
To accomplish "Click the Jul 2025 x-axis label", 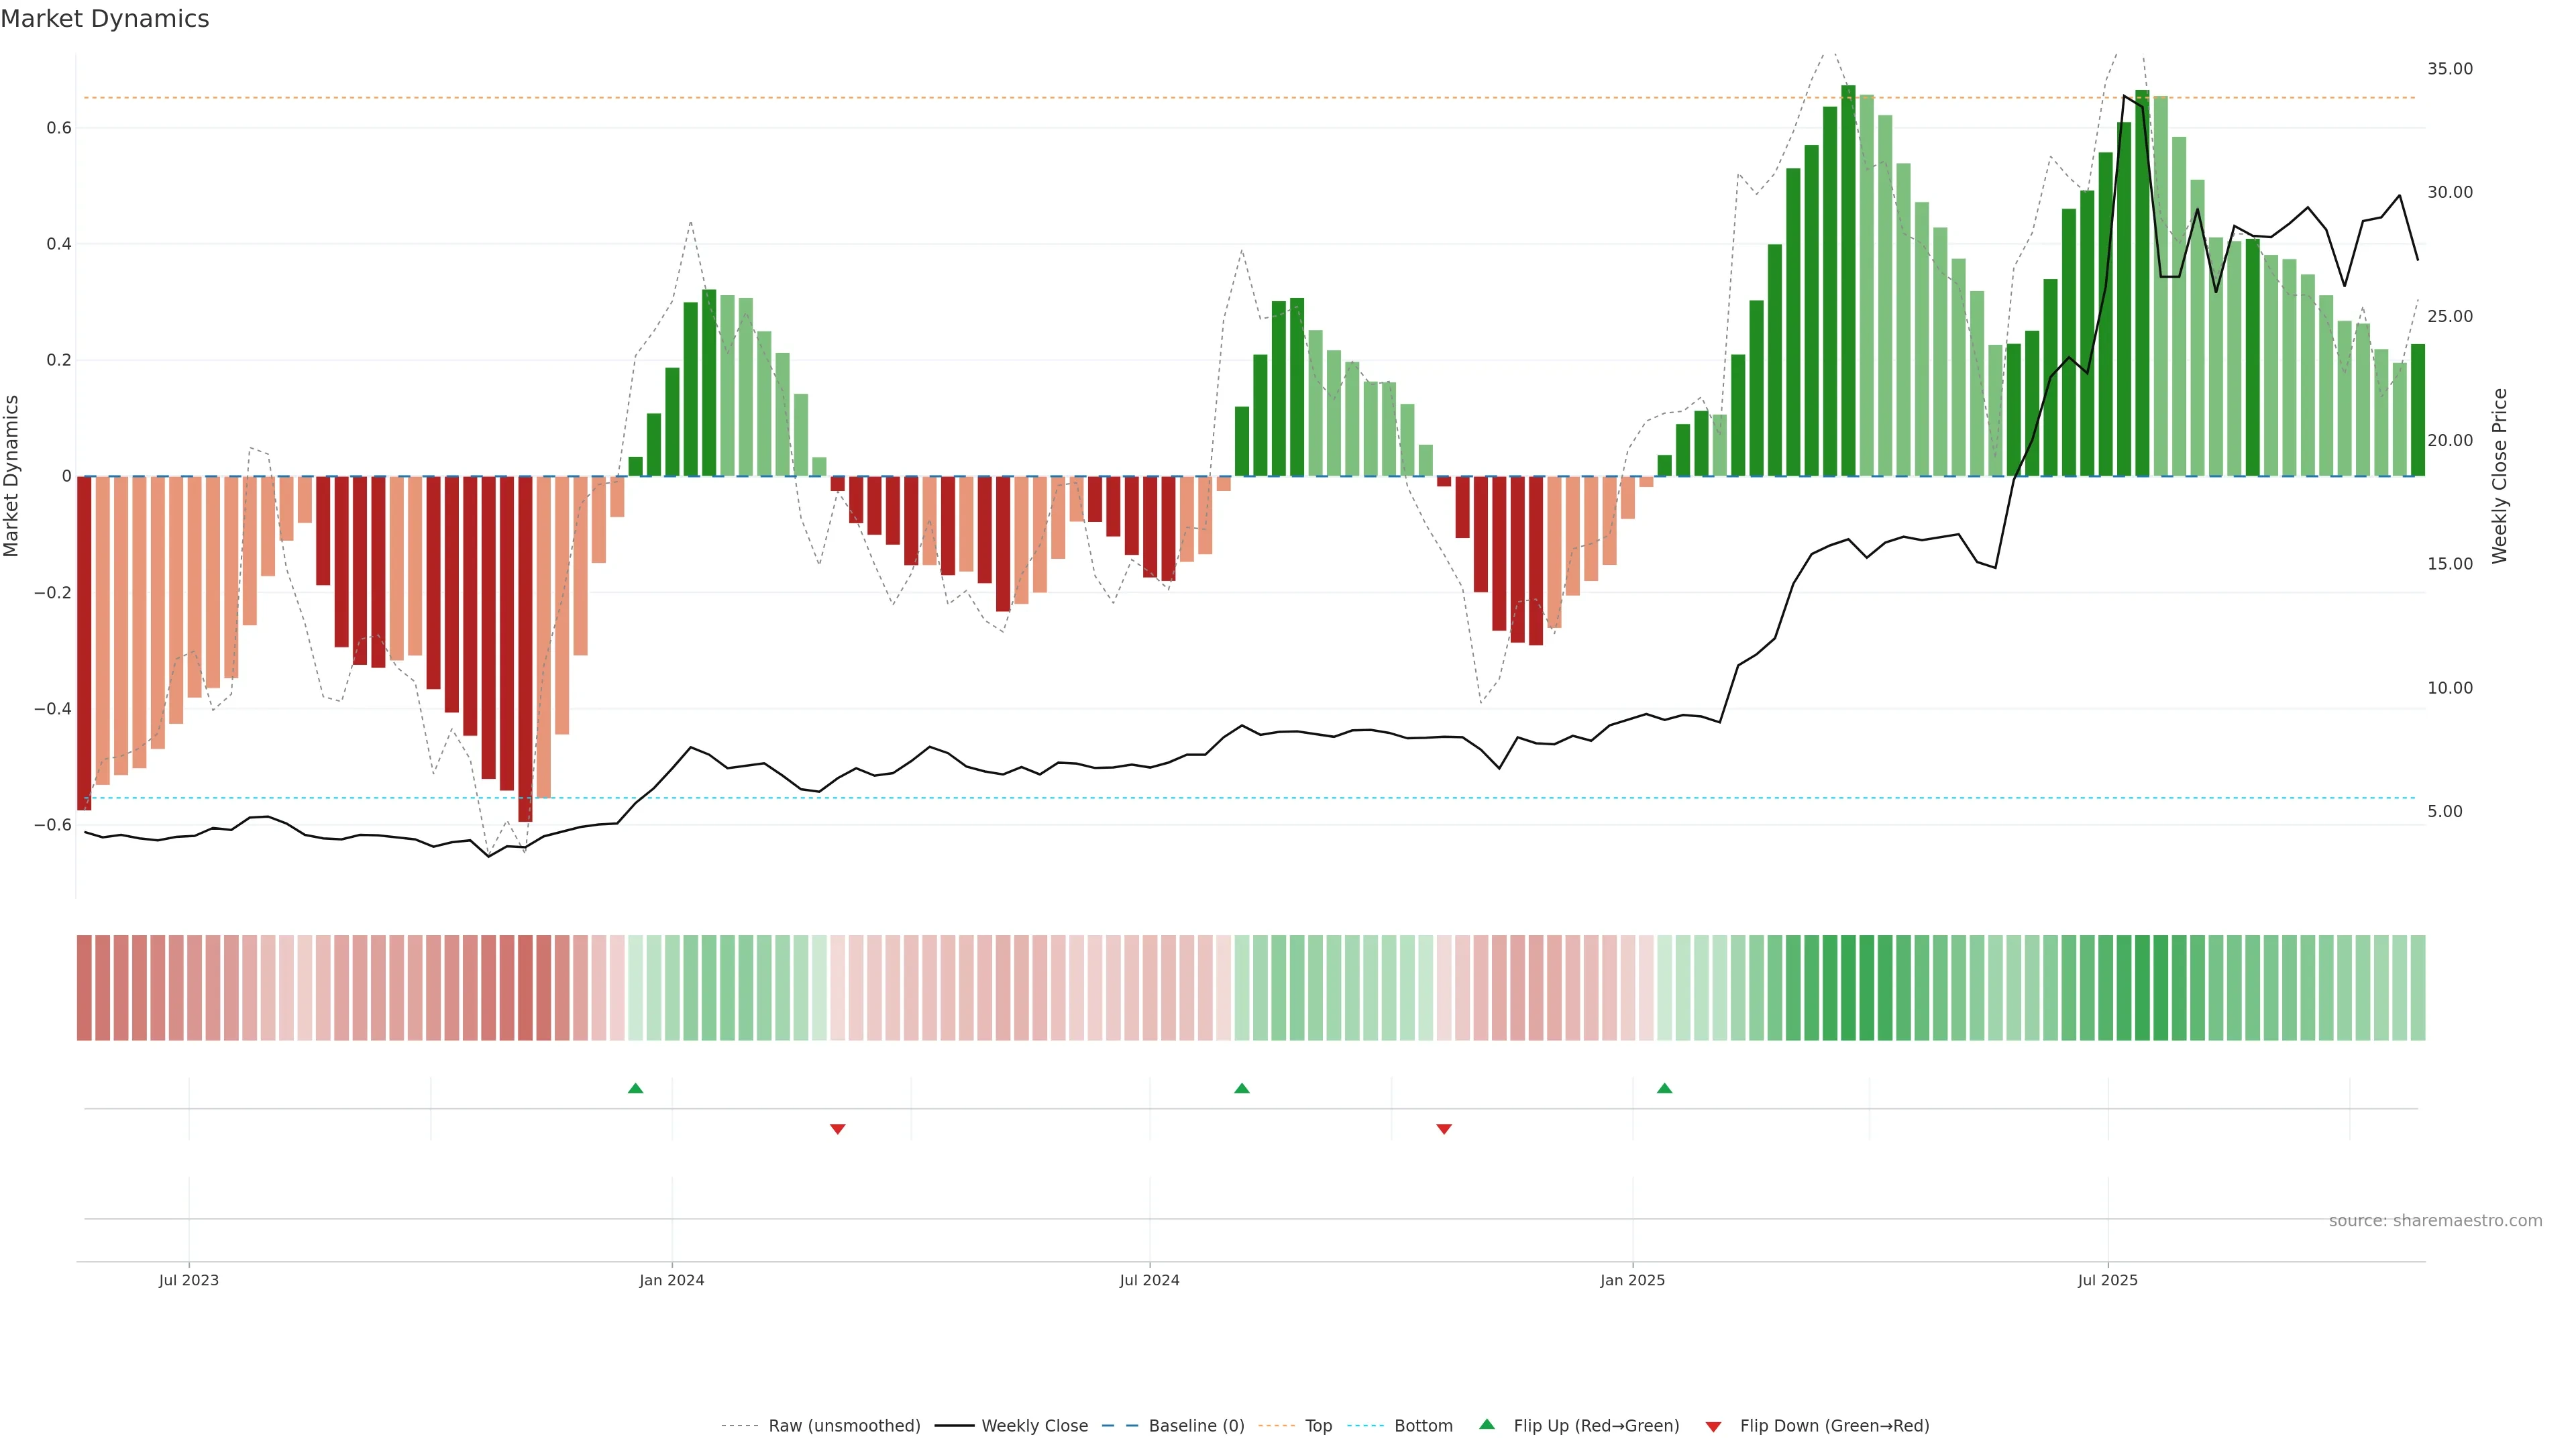I will (x=2107, y=1280).
